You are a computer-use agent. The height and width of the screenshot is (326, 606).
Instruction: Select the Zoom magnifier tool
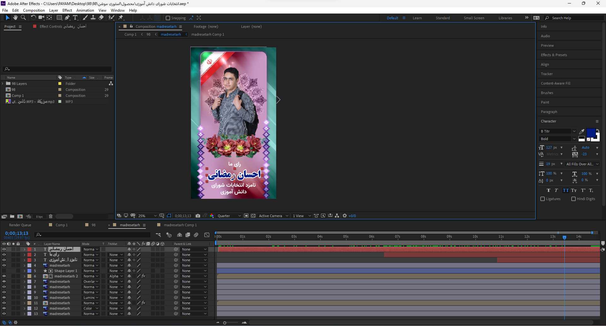pos(23,18)
